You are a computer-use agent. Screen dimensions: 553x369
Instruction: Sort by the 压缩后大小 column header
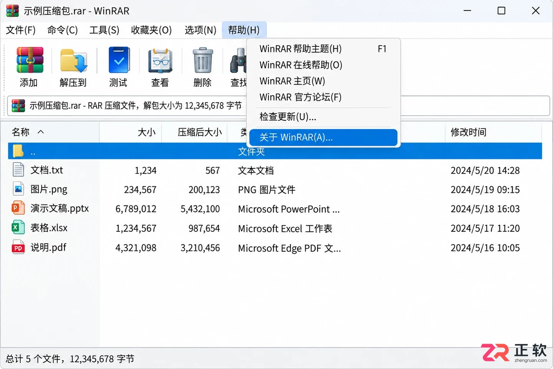coord(194,132)
